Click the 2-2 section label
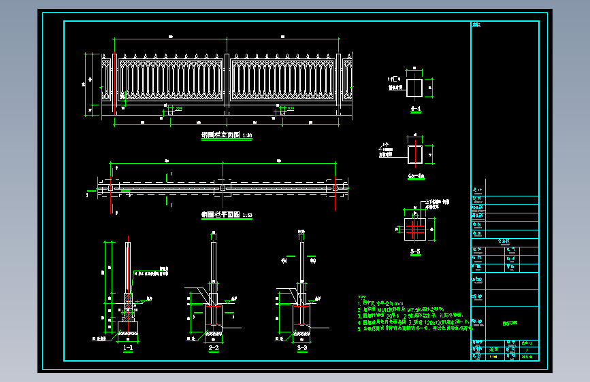590x382 pixels. point(214,348)
